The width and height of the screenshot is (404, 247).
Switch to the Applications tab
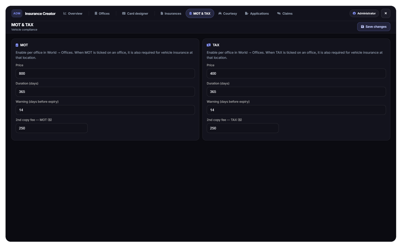[257, 13]
